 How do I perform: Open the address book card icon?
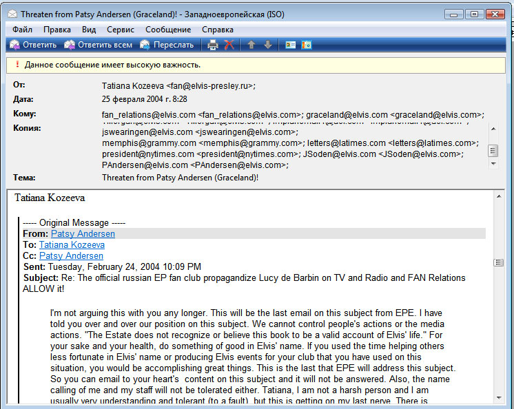click(x=291, y=45)
